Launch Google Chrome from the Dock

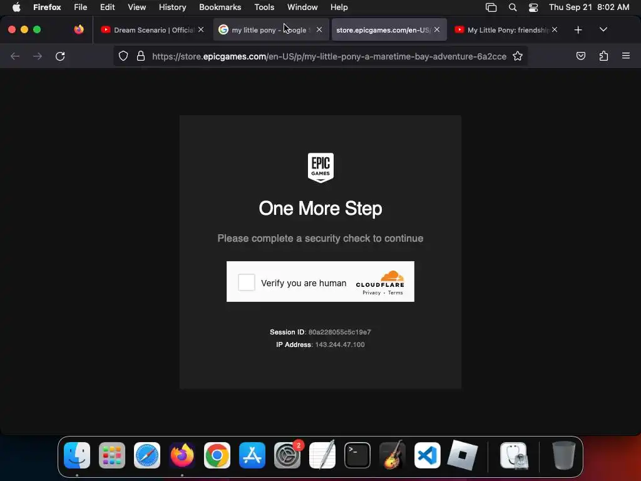pyautogui.click(x=217, y=455)
